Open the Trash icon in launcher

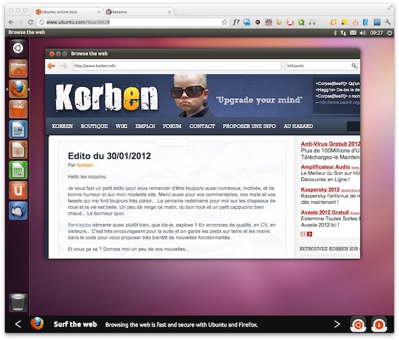coord(18,303)
